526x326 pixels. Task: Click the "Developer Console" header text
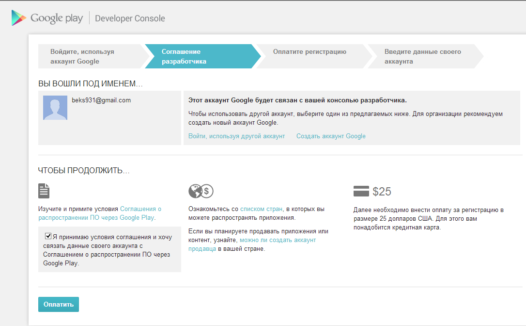(x=130, y=18)
